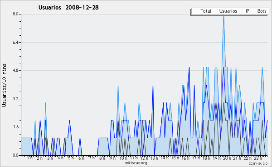Click the y-axis label '4.8'
Image resolution: width=272 pixels, height=167 pixels.
point(15,70)
